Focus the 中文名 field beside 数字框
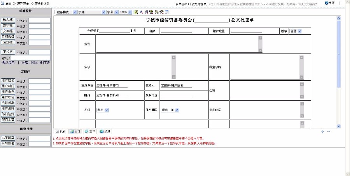 tap(40, 26)
